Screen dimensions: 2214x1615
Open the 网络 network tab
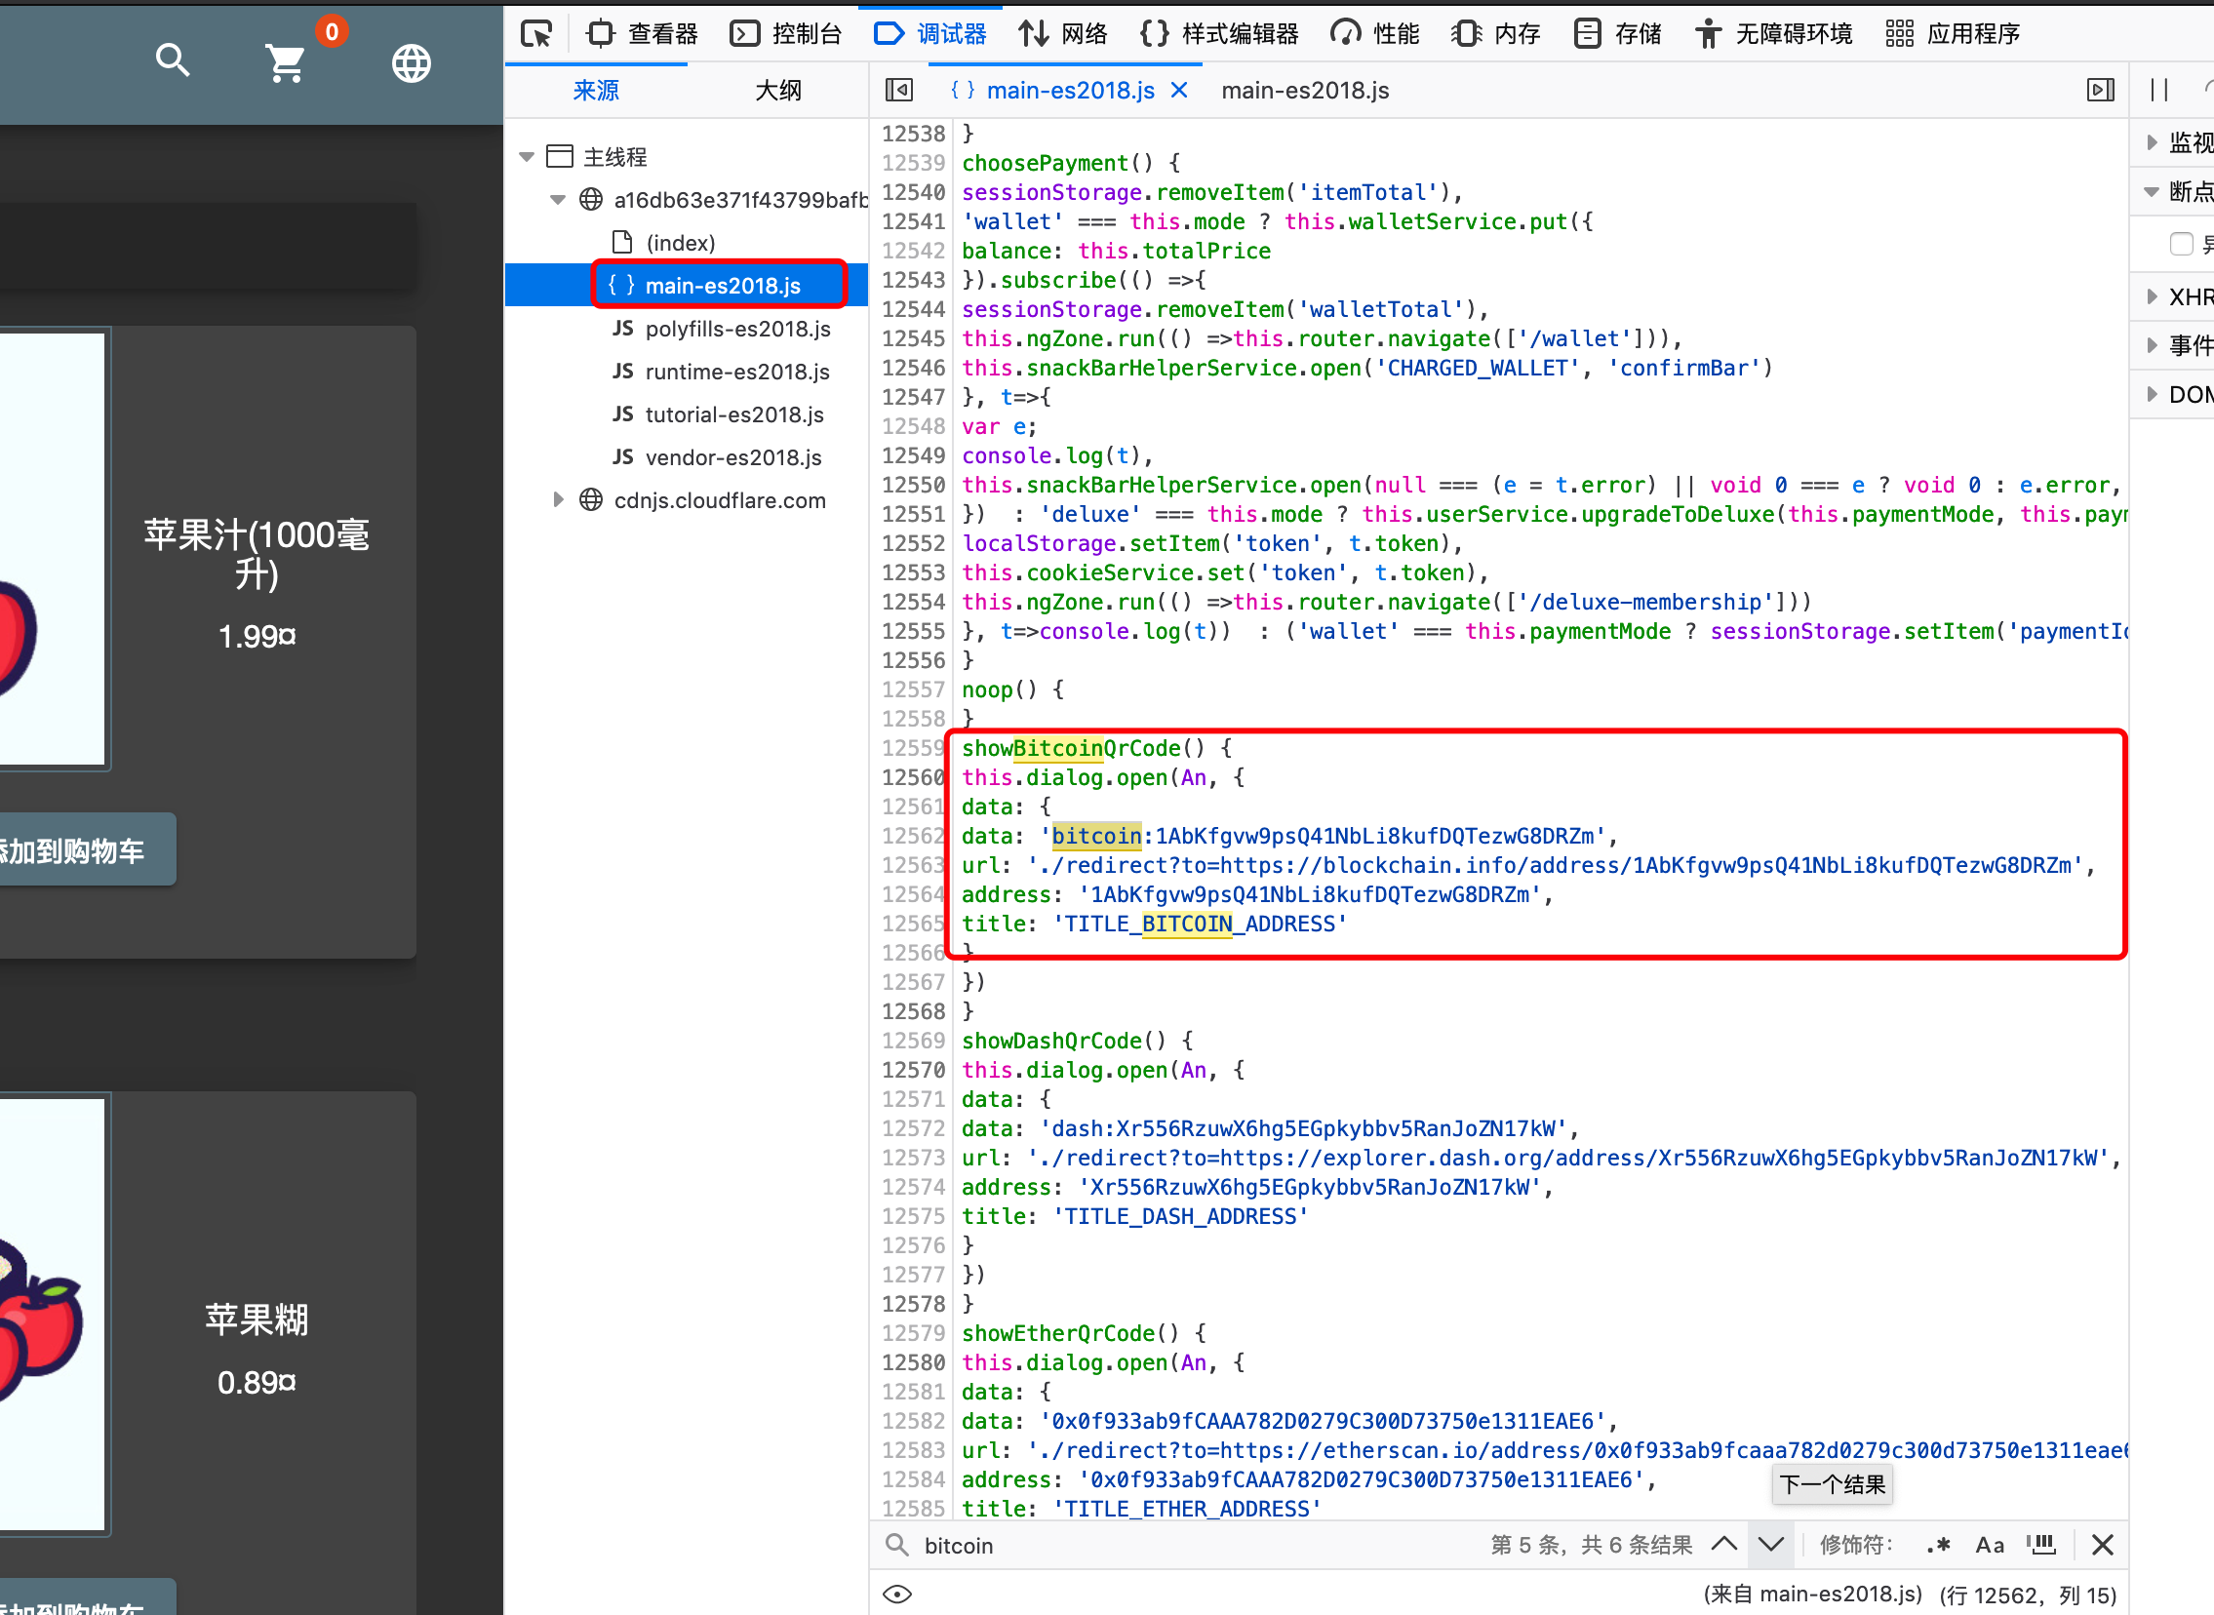(x=1063, y=34)
